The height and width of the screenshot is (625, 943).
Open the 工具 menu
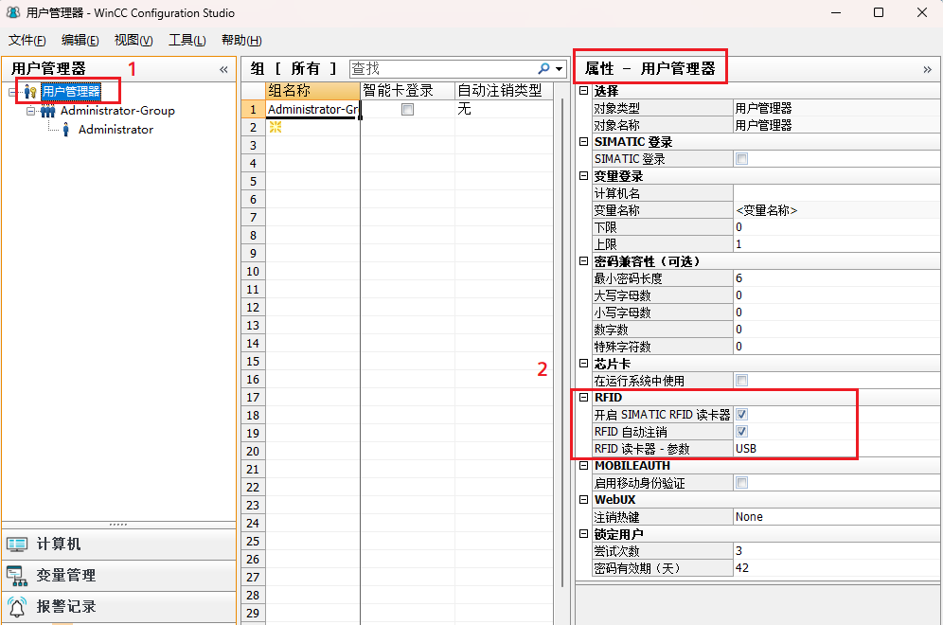[x=187, y=40]
